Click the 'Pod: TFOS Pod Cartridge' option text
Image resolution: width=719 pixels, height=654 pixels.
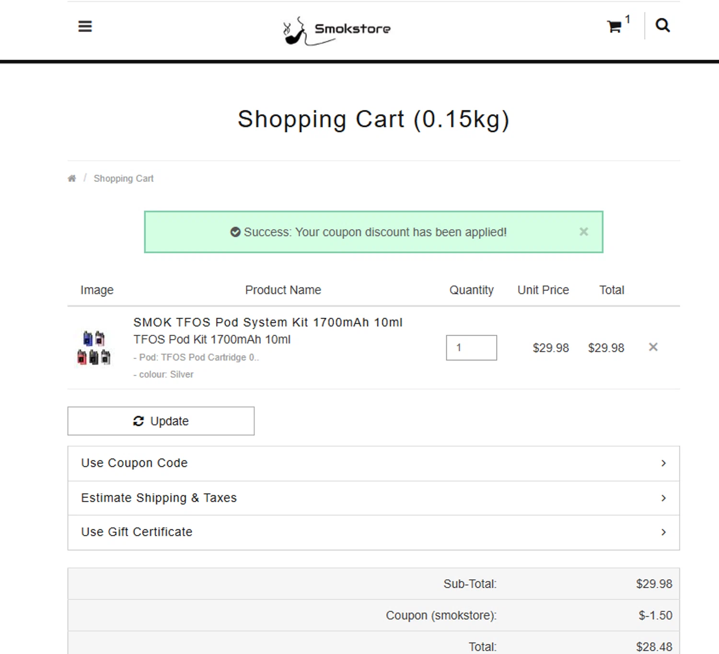[196, 357]
